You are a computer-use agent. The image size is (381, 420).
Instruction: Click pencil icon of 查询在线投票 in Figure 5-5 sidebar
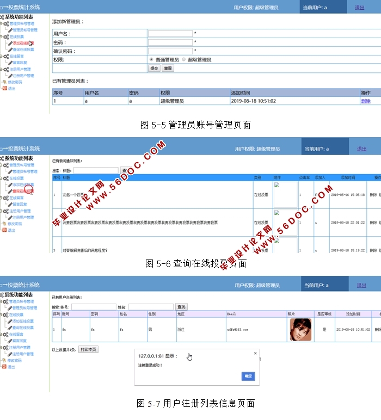coord(10,50)
